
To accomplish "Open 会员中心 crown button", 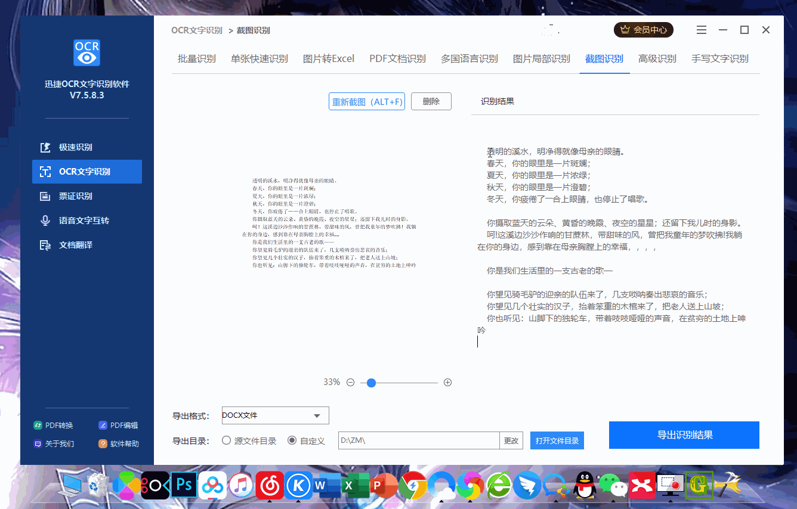I will point(644,29).
